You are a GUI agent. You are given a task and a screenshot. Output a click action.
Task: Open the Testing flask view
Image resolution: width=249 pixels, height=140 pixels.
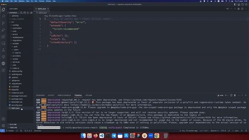coord(4,50)
